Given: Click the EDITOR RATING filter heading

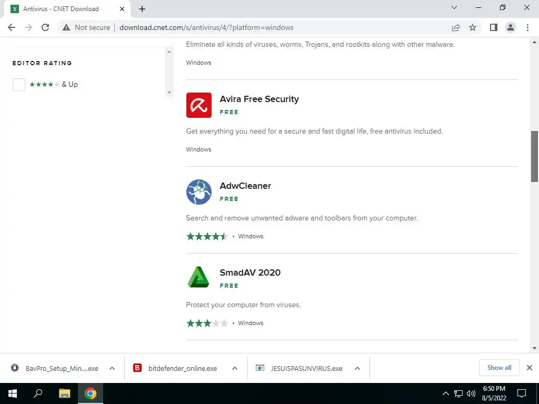Looking at the screenshot, I should (42, 63).
